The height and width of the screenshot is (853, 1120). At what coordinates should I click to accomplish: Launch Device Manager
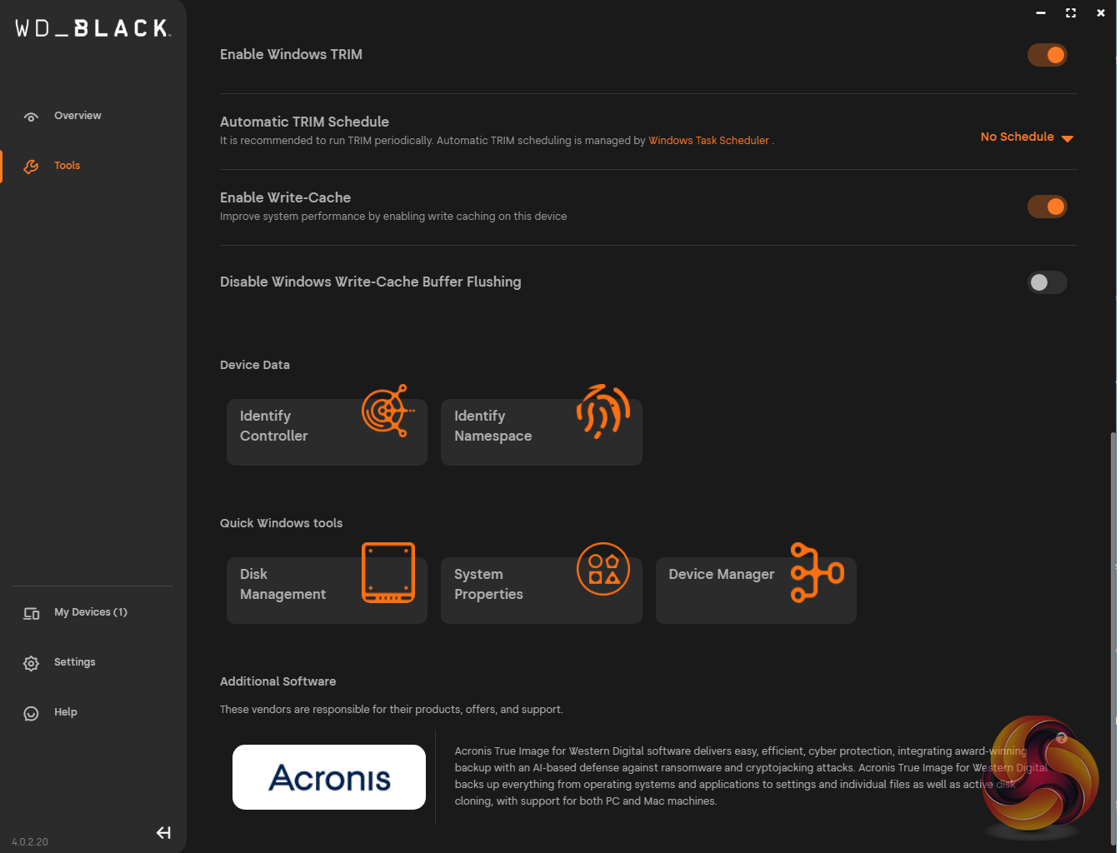tap(756, 590)
